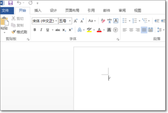168x113 pixels.
Task: Click the Redo/Repeat icon
Action: coord(31,3)
